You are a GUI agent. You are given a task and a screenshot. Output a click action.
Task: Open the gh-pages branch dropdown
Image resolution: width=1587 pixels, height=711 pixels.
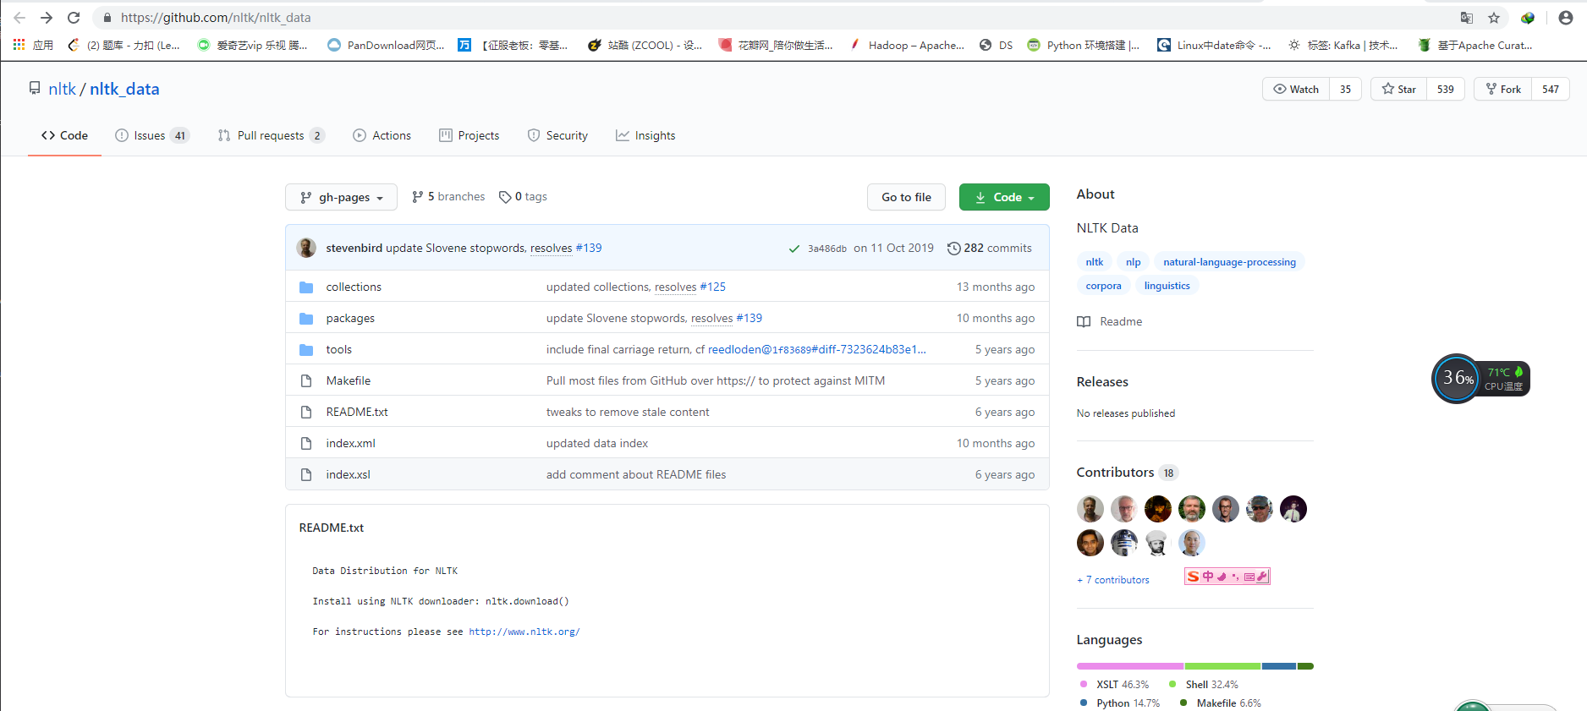pos(341,197)
